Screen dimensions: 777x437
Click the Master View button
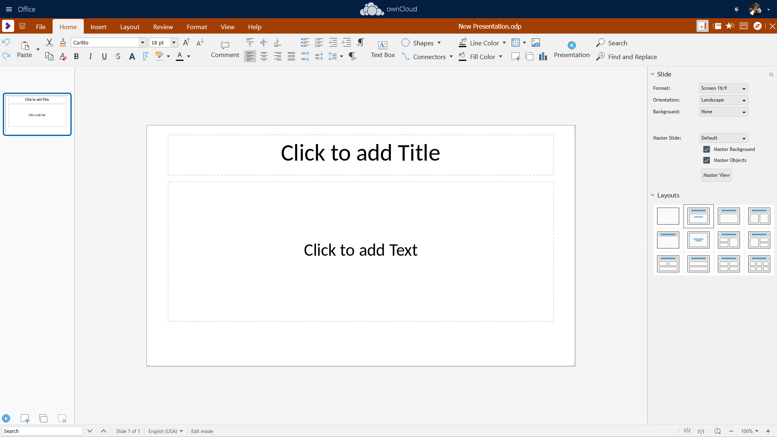point(716,175)
